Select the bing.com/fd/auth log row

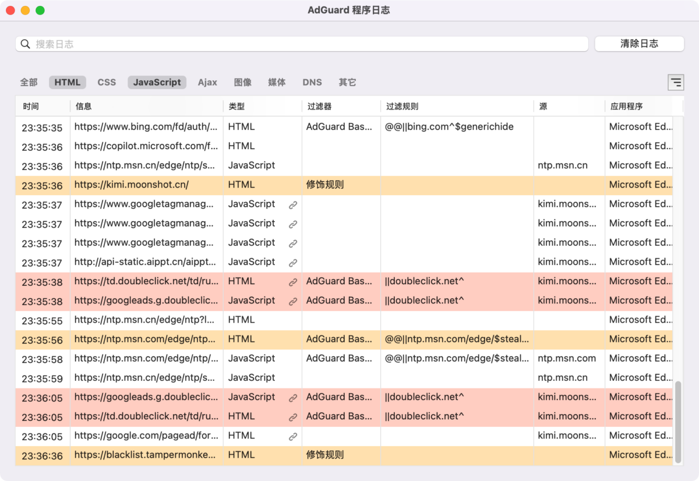click(x=344, y=127)
